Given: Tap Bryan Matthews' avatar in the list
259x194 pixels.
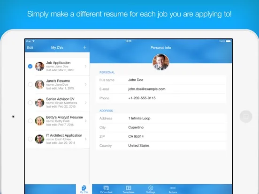Looking at the screenshot, I should click(39, 103).
